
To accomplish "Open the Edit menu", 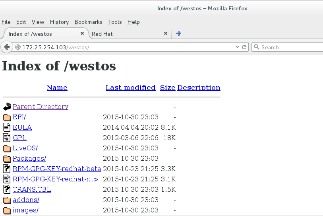I will pos(21,22).
